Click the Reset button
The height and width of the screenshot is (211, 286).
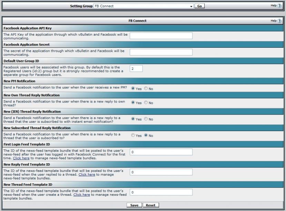pyautogui.click(x=151, y=205)
